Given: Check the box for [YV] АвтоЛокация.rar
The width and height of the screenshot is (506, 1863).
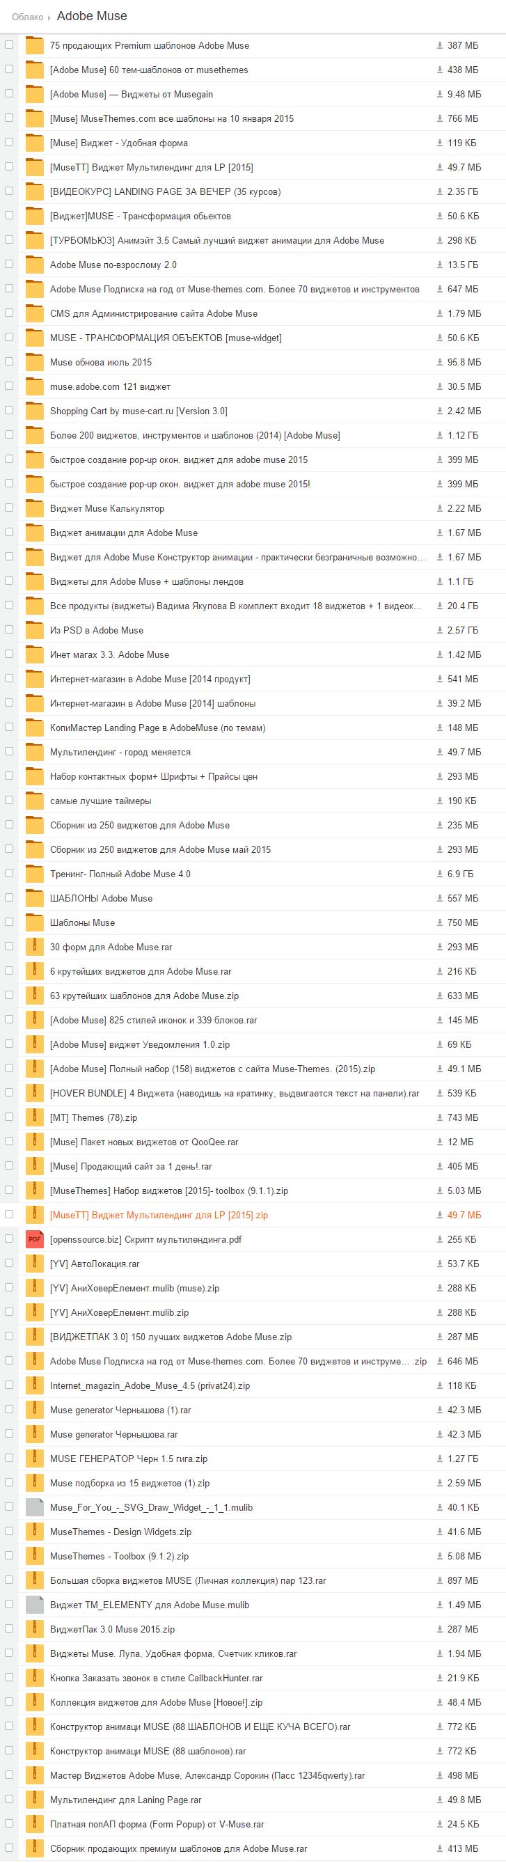Looking at the screenshot, I should (8, 1264).
